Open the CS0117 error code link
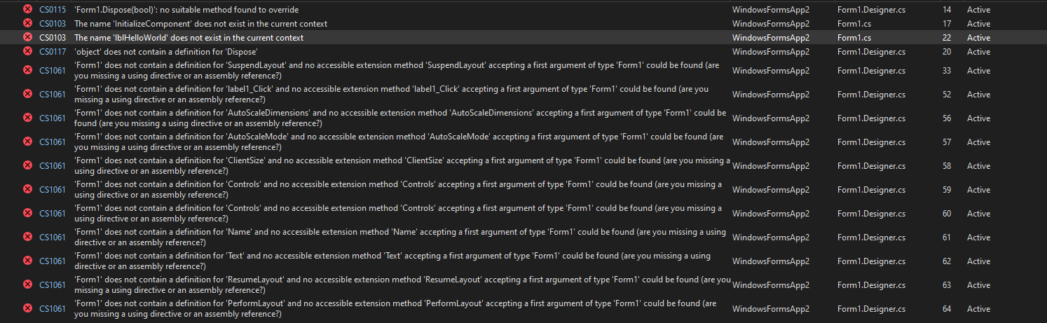This screenshot has height=323, width=1047. pos(53,52)
